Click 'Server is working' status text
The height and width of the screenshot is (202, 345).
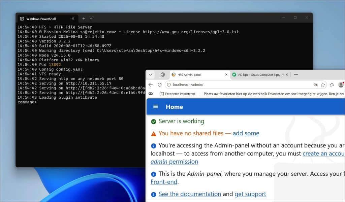point(181,121)
